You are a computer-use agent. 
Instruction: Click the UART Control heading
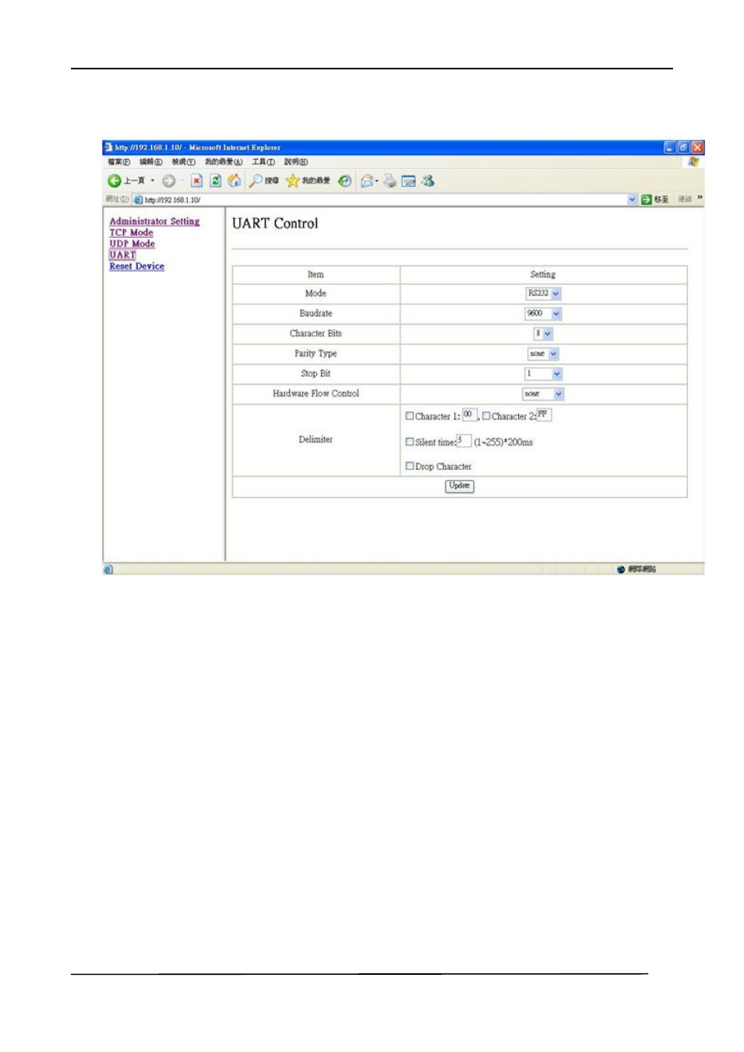click(x=275, y=224)
